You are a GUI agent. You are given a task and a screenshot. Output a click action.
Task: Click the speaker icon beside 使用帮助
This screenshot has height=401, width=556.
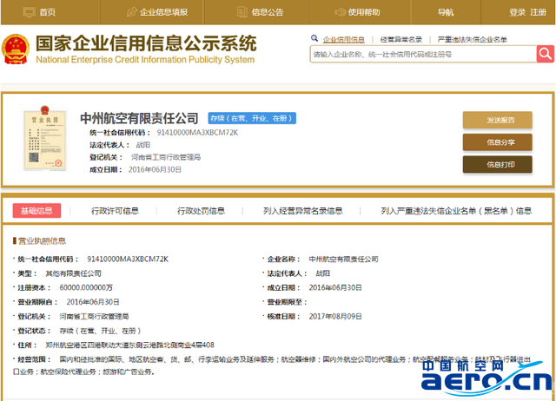pyautogui.click(x=340, y=12)
